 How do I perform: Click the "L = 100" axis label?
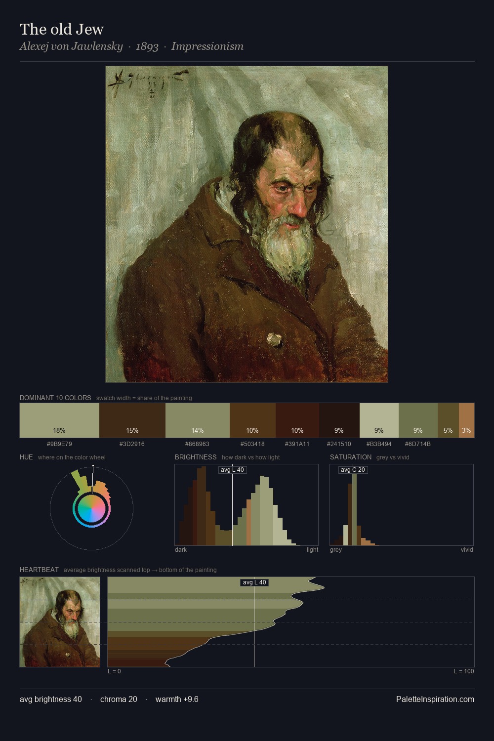coord(464,671)
